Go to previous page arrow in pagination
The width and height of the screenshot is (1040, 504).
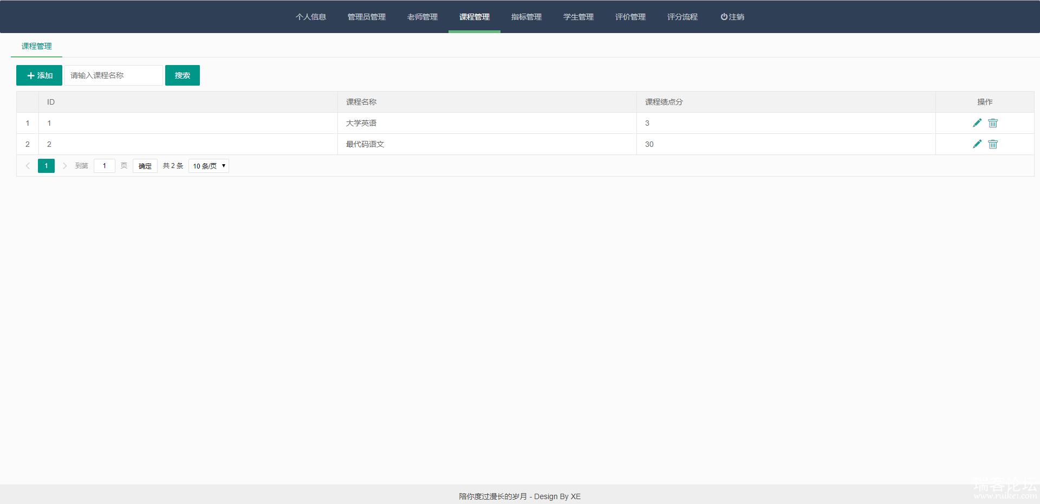pyautogui.click(x=28, y=166)
